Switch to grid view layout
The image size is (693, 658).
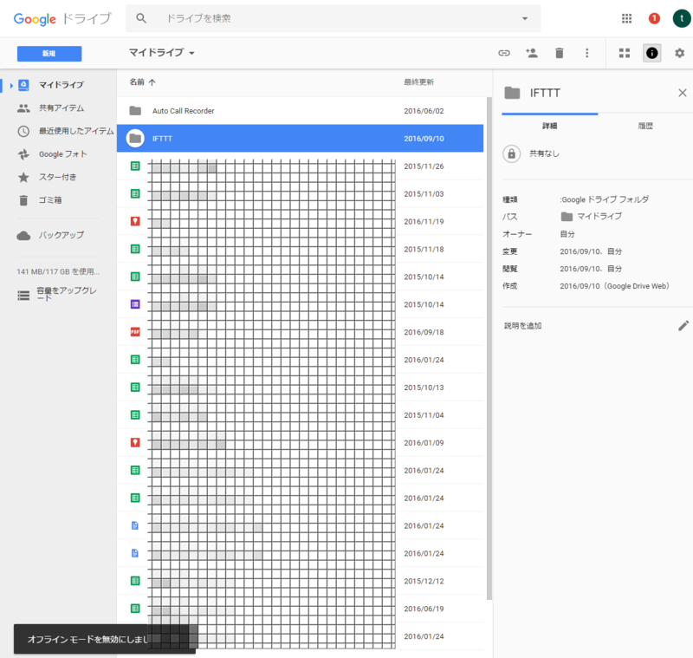pos(624,53)
